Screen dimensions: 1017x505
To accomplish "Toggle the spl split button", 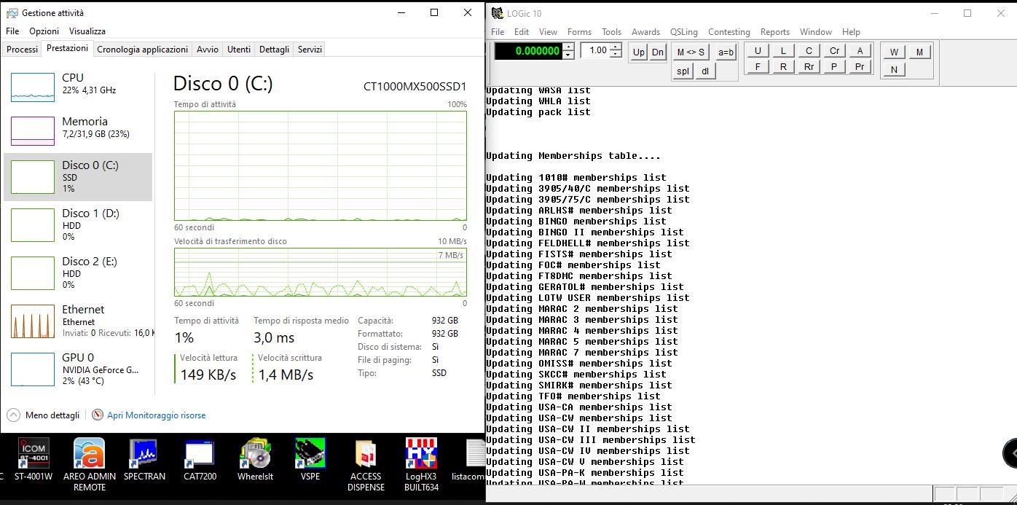I will [683, 71].
